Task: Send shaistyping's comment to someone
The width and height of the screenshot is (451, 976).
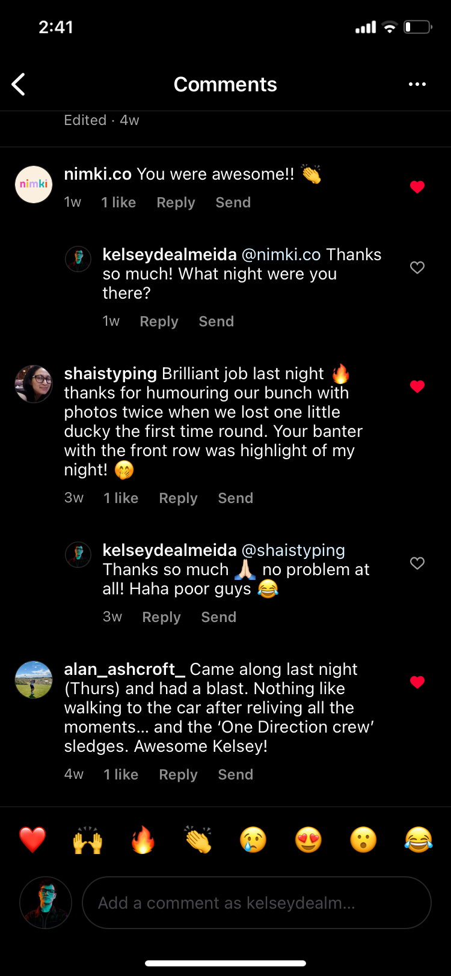Action: click(x=235, y=498)
